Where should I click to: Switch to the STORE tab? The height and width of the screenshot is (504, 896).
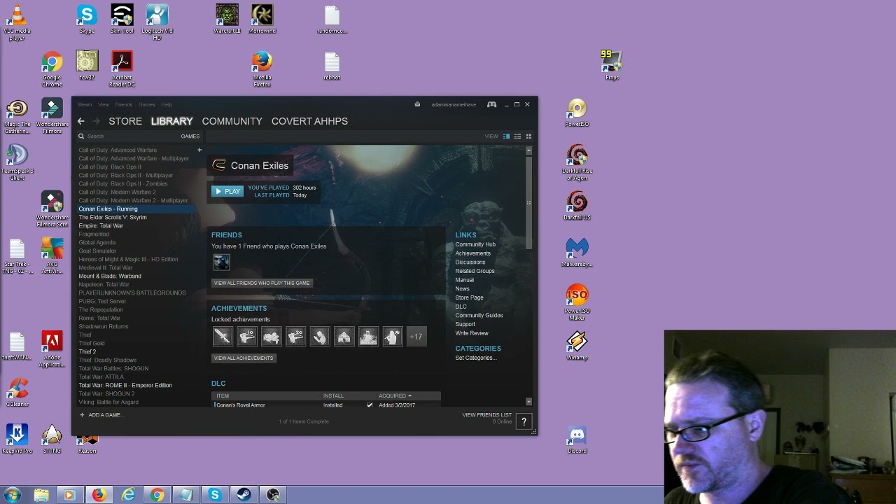point(125,121)
